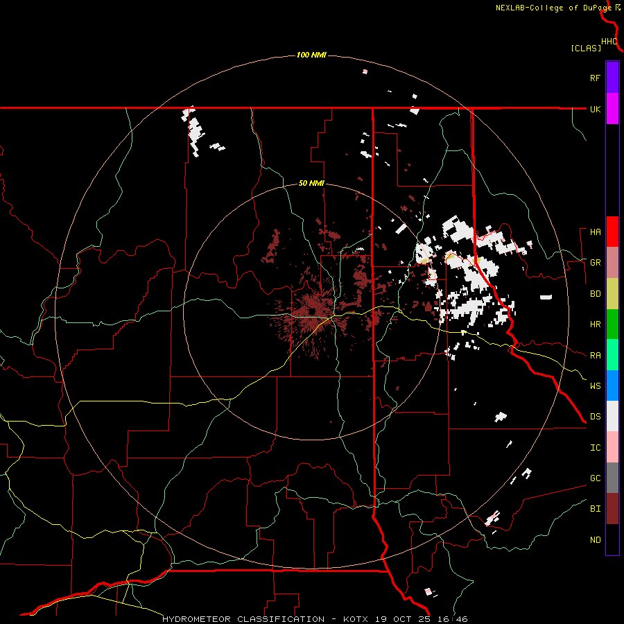Screen dimensions: 624x624
Task: Click the HHC product code label
Action: tap(609, 42)
